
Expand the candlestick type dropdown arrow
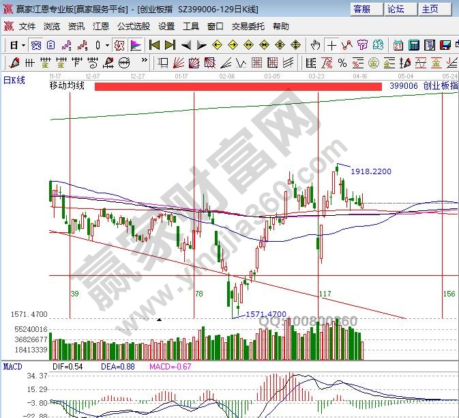[107, 45]
